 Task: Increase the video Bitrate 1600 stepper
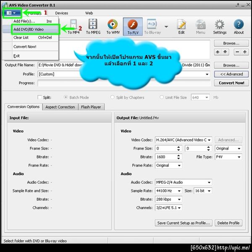pos(178,156)
